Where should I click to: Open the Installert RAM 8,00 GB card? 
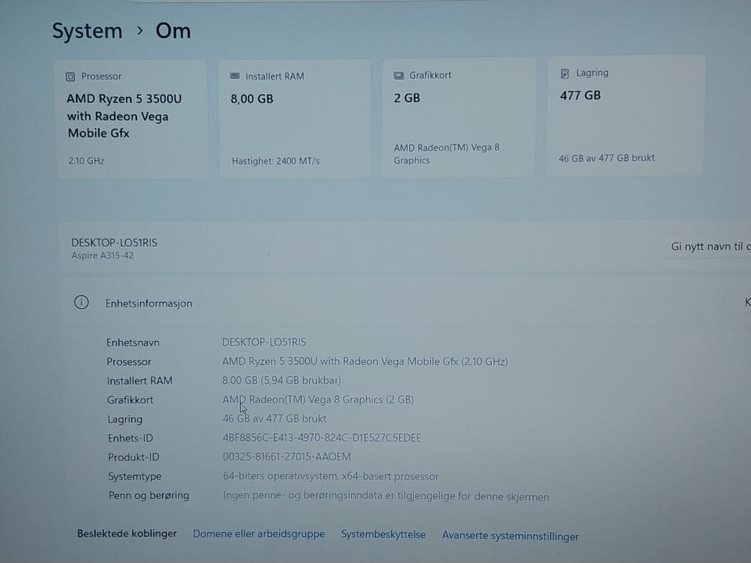point(295,119)
